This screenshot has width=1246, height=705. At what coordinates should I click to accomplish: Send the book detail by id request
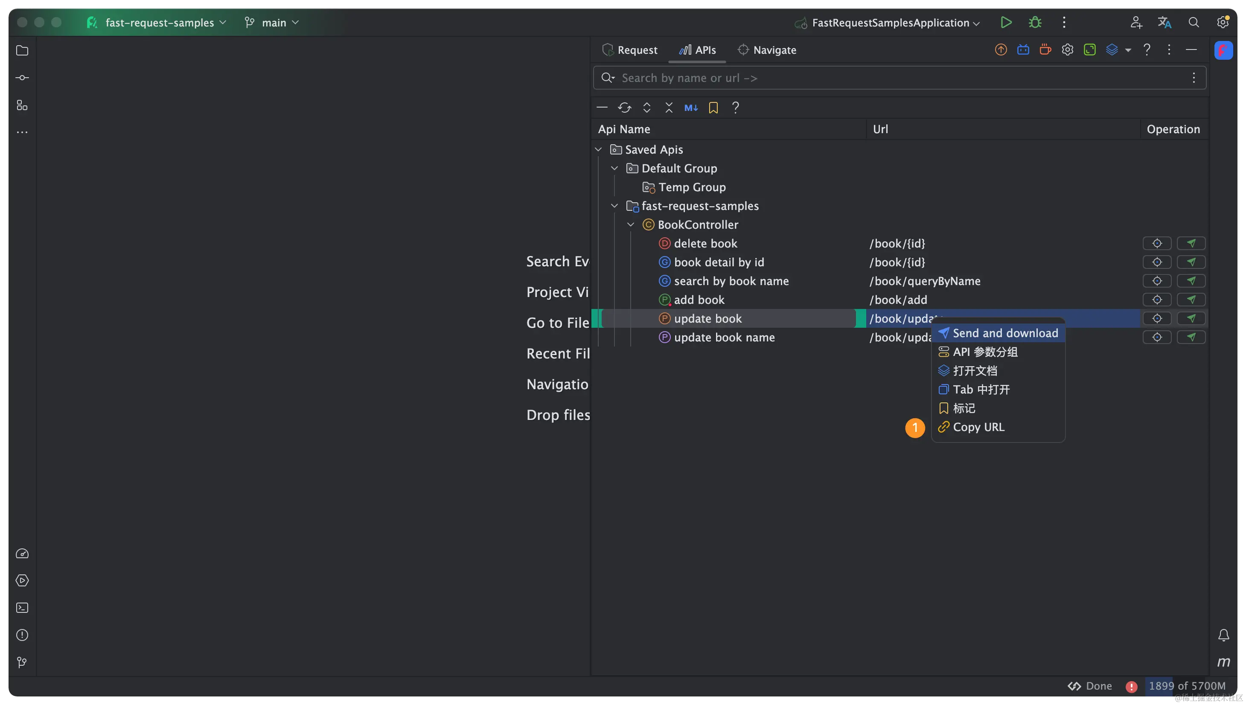coord(1191,262)
